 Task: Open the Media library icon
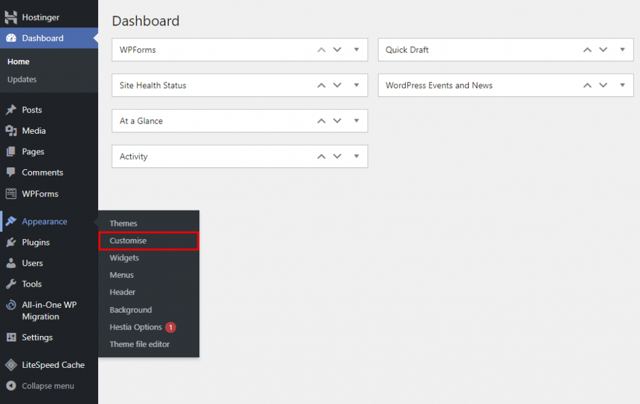click(11, 131)
